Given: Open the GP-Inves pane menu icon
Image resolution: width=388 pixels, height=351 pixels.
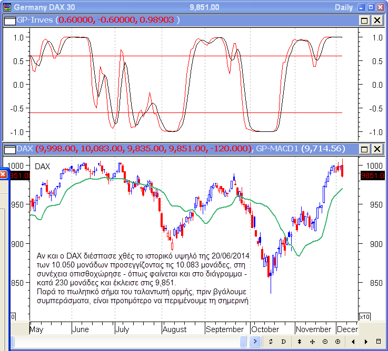Looking at the screenshot, I should point(9,20).
